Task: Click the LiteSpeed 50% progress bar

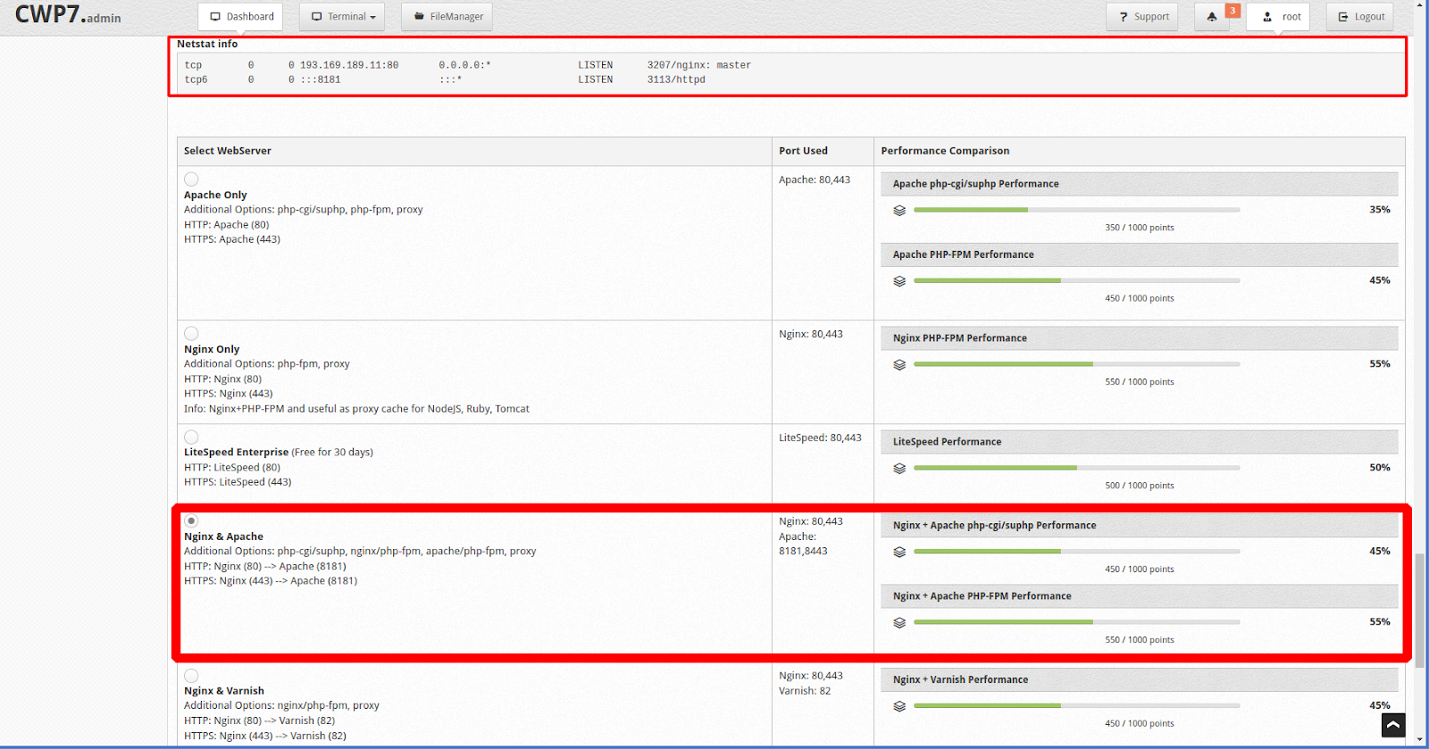Action: pos(1077,468)
